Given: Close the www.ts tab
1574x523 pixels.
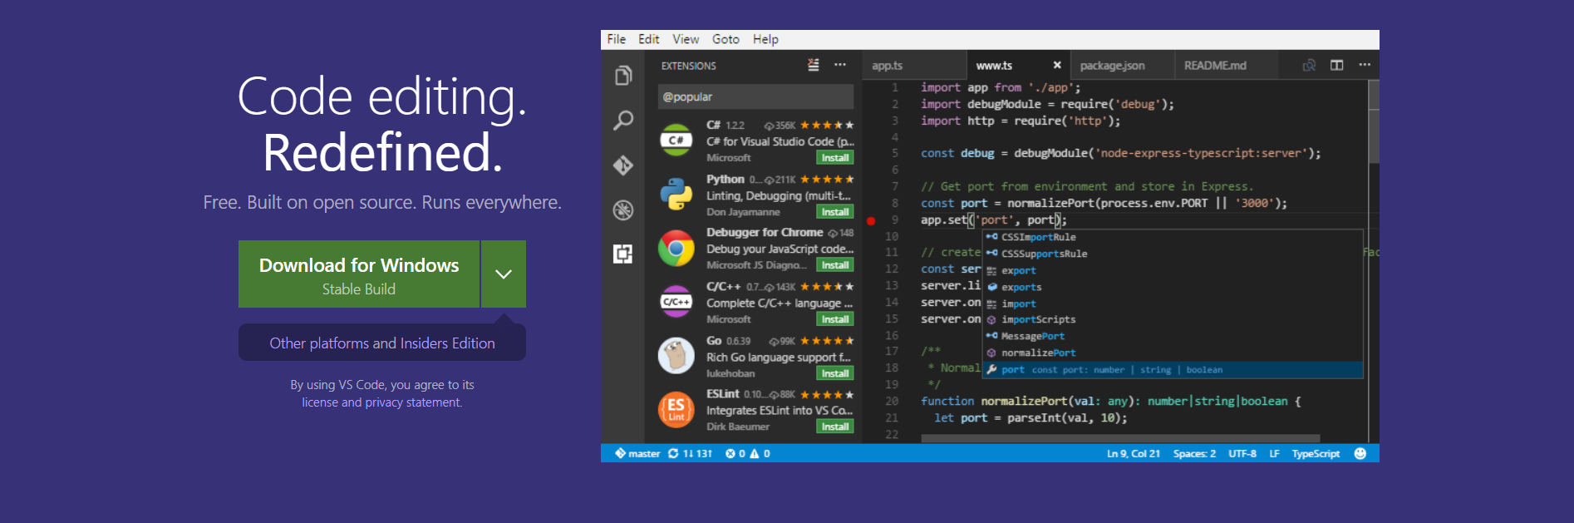Looking at the screenshot, I should (x=1057, y=65).
